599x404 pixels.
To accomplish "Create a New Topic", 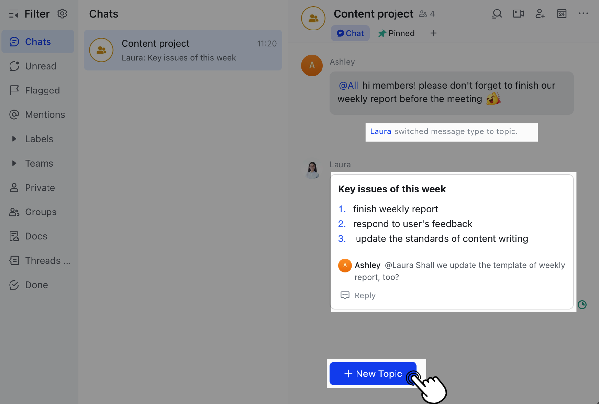I will coord(373,374).
